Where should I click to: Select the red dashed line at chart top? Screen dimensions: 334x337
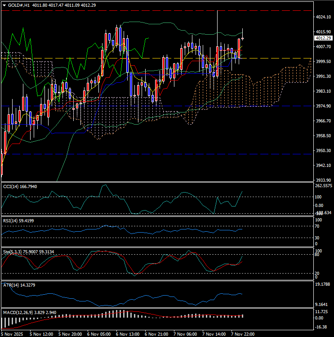coord(135,10)
